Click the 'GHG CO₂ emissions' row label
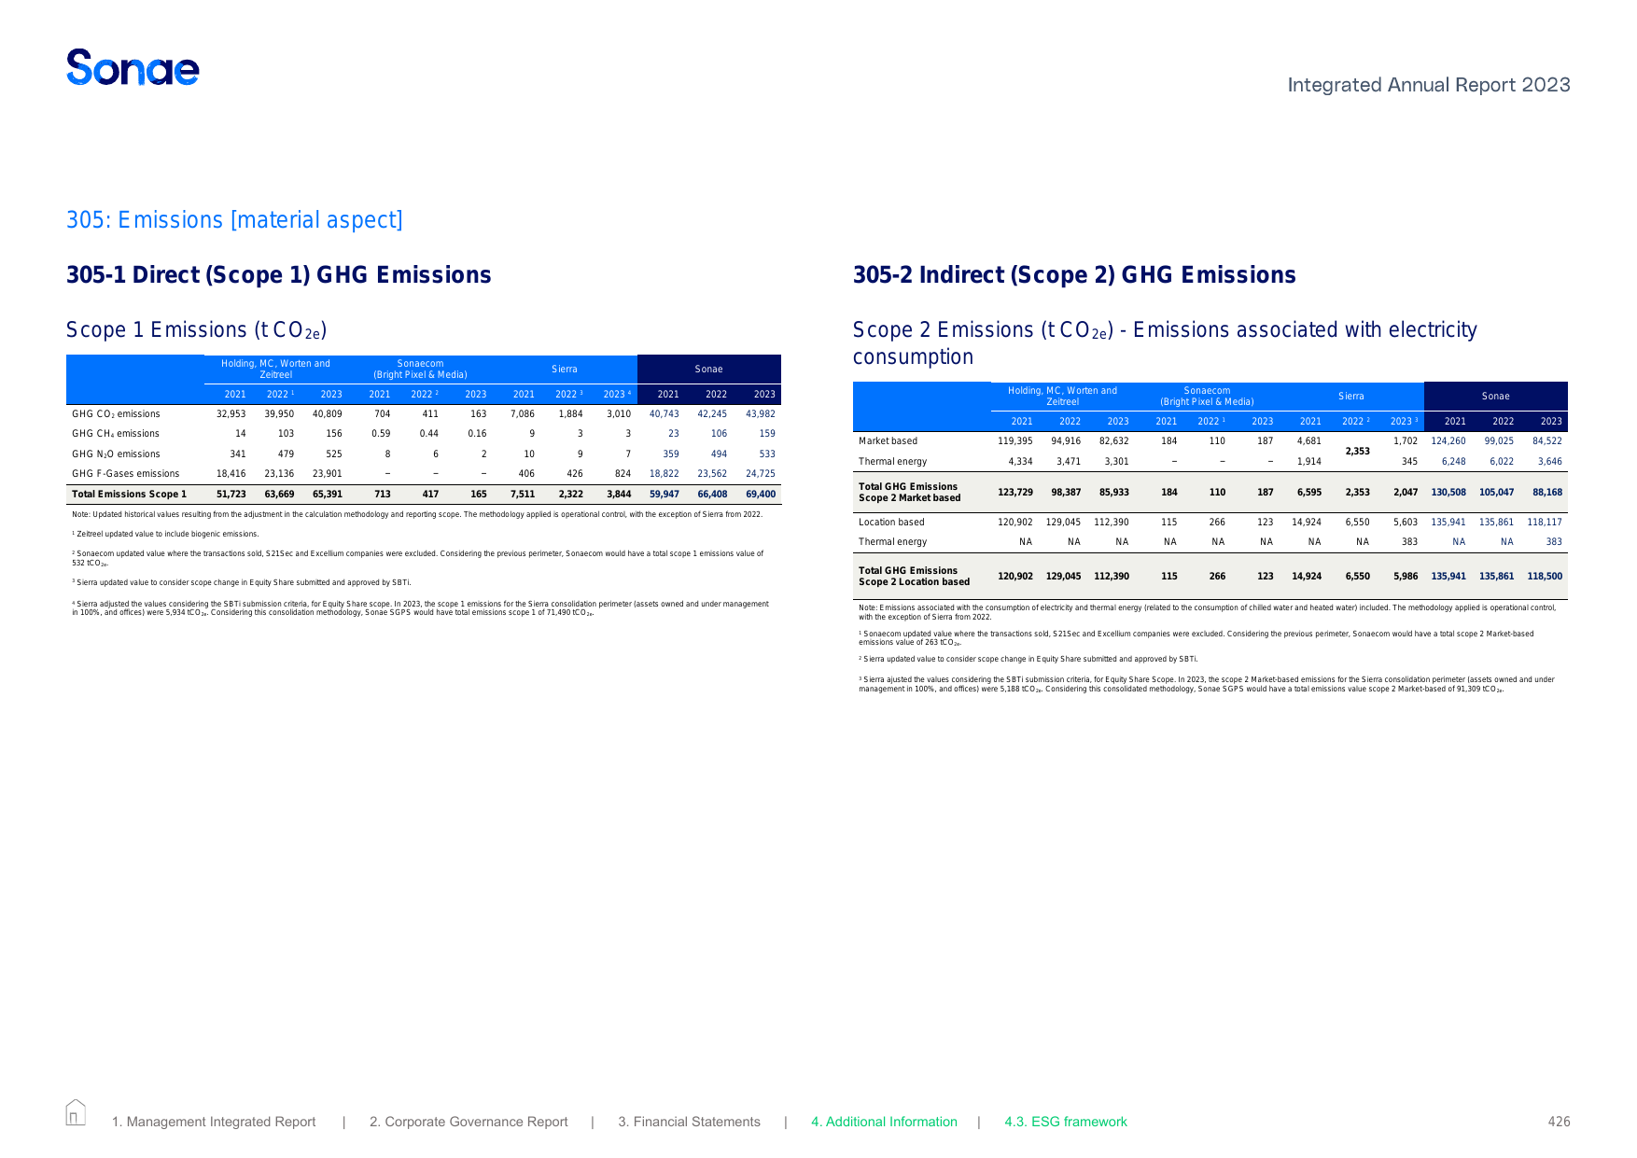Viewport: 1637px width, 1158px height. click(x=116, y=414)
